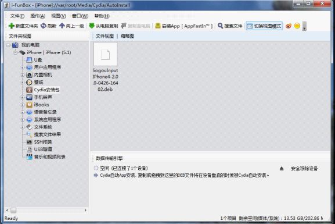Click the 1个项目 status bar text

coord(228,218)
